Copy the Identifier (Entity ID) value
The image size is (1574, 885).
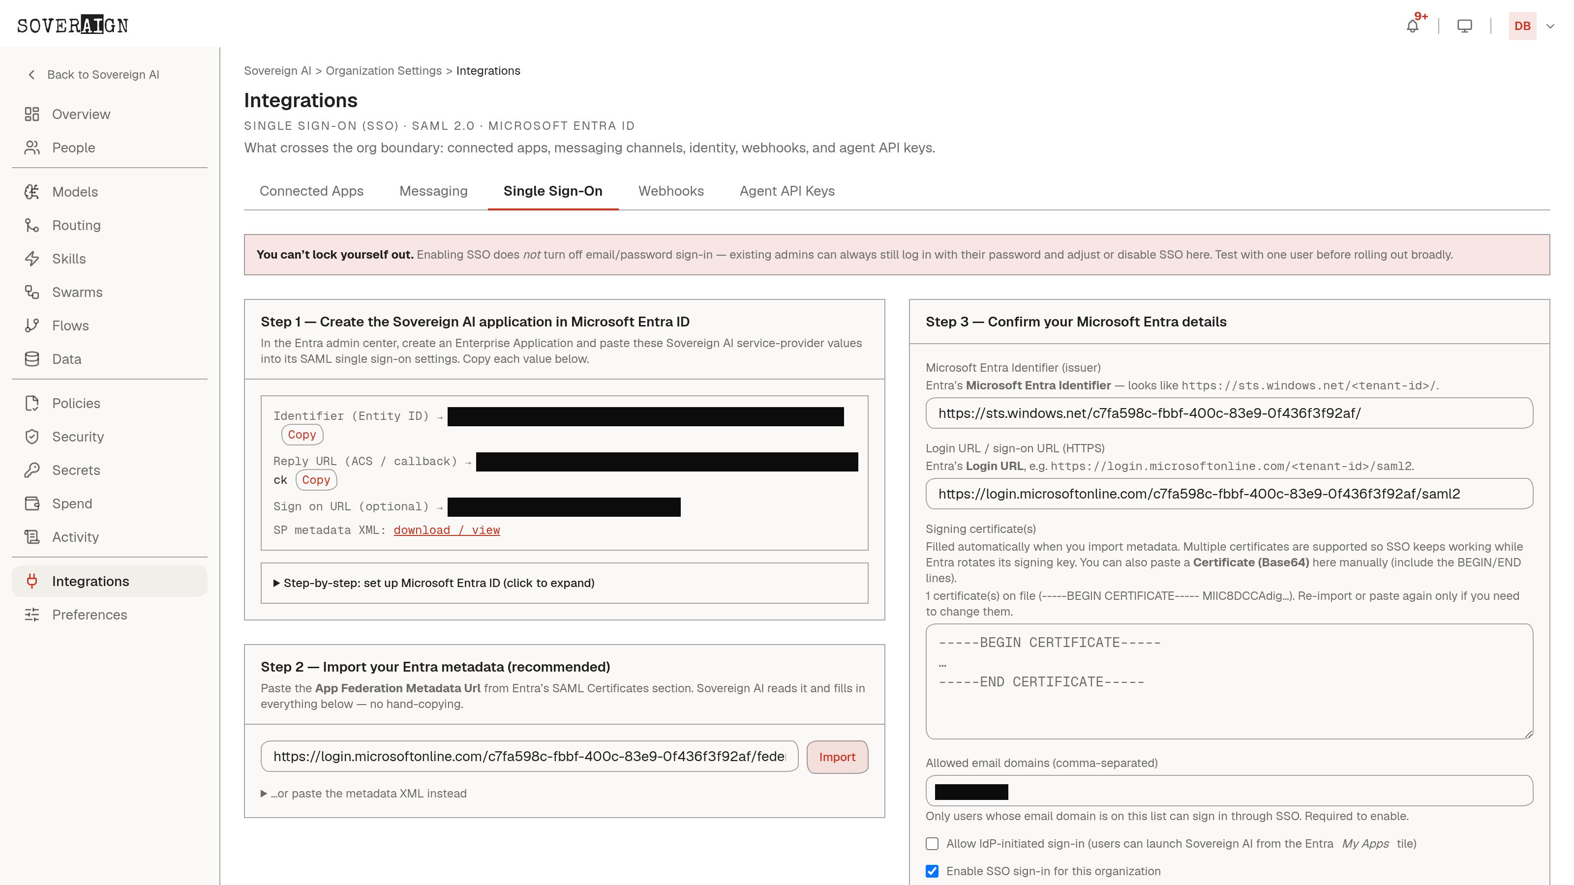(302, 434)
